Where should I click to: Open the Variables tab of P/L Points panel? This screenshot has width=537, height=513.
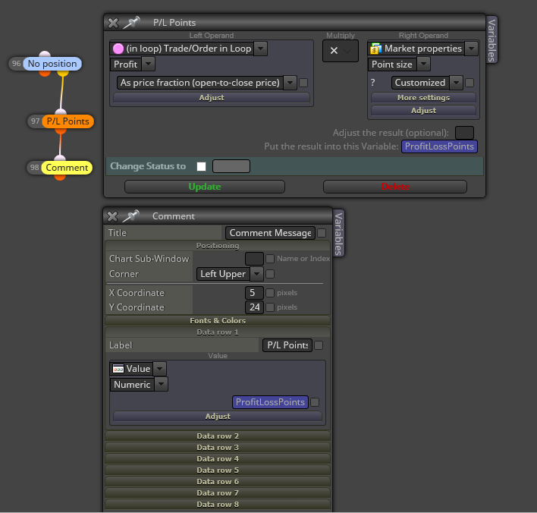[491, 40]
